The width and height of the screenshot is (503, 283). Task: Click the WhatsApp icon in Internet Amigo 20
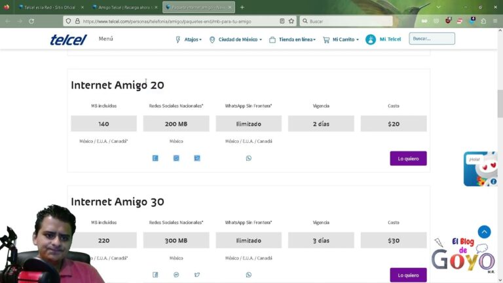(x=249, y=158)
